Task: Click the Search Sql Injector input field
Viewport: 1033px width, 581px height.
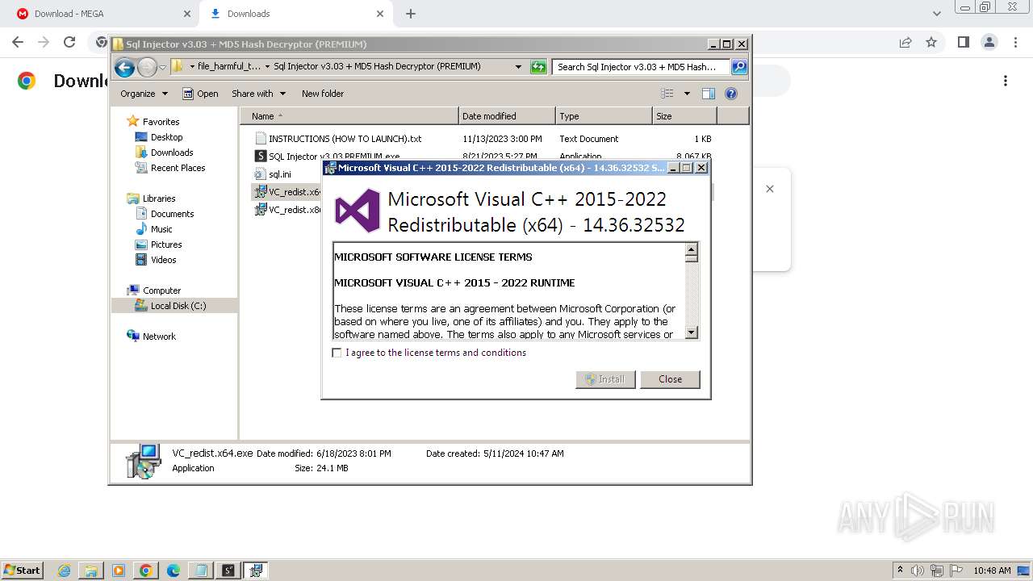Action: pos(642,67)
